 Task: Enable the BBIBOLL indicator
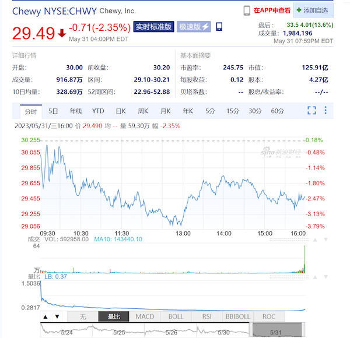pos(238,316)
